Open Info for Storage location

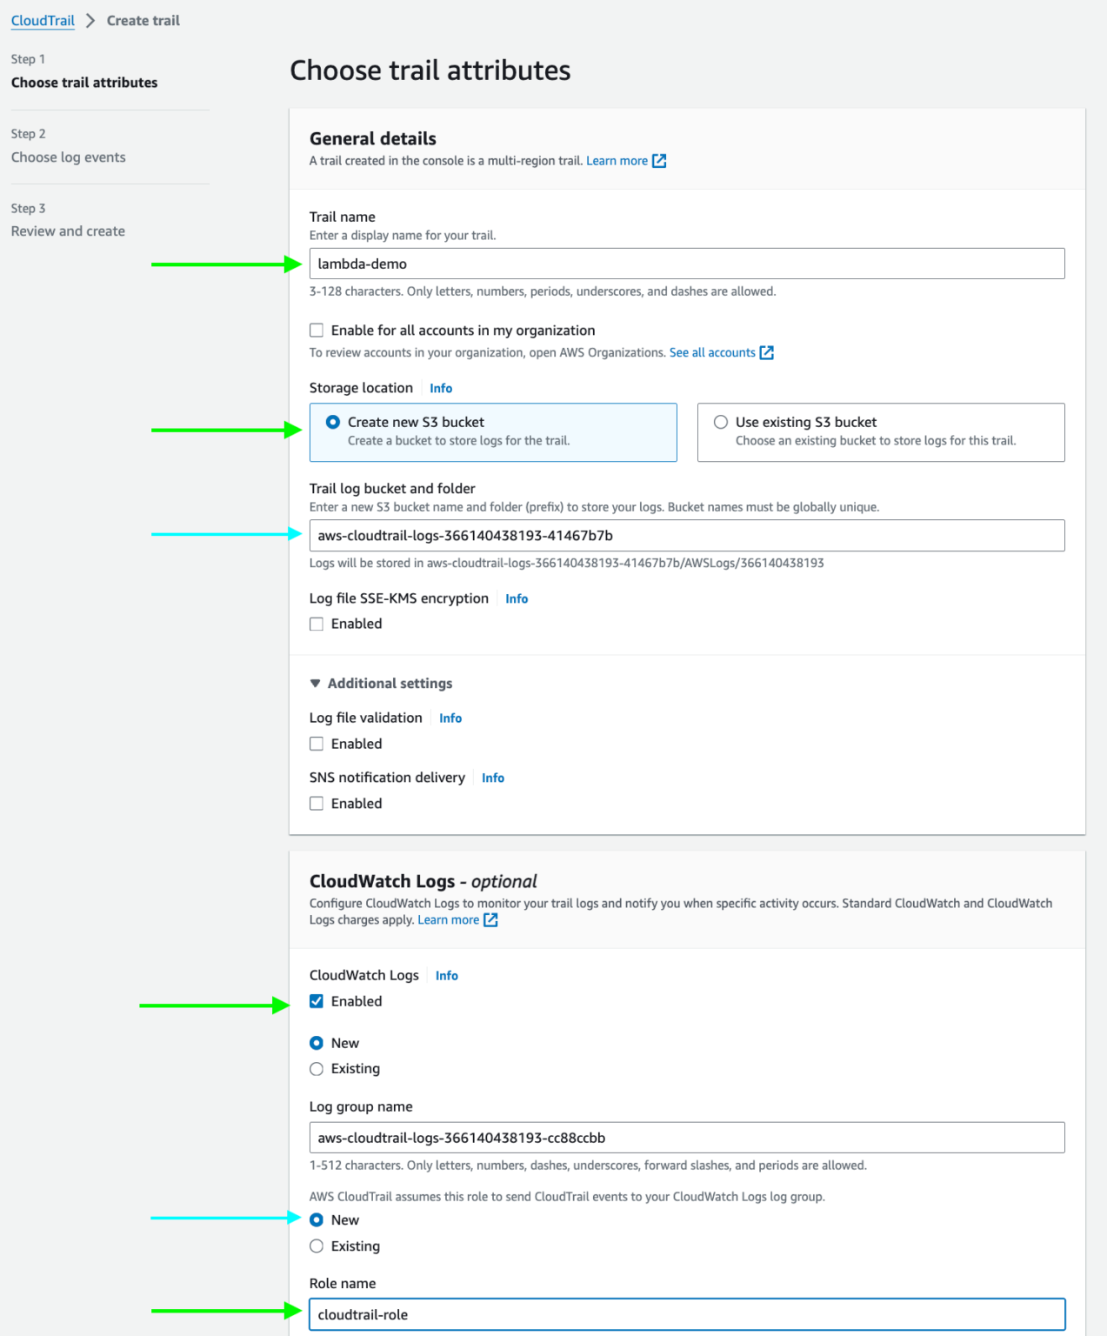click(x=440, y=388)
